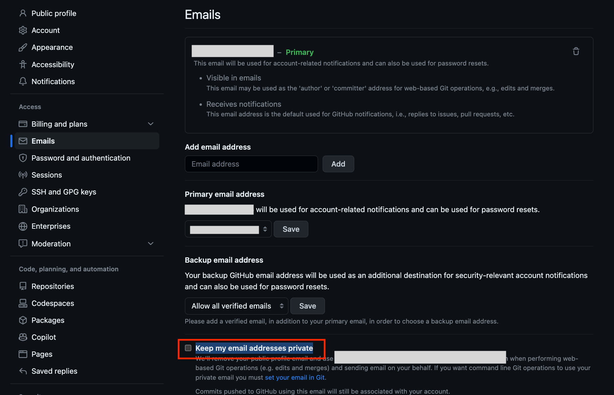The image size is (614, 395).
Task: Open Organizations settings
Action: [x=55, y=209]
